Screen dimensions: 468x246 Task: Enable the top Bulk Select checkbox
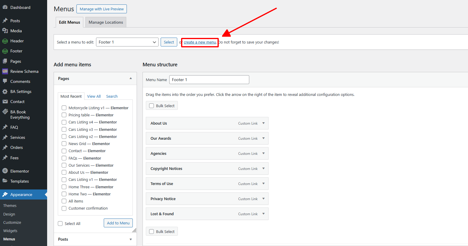151,106
